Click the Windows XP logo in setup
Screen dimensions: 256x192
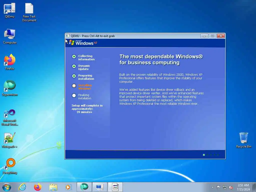83,43
